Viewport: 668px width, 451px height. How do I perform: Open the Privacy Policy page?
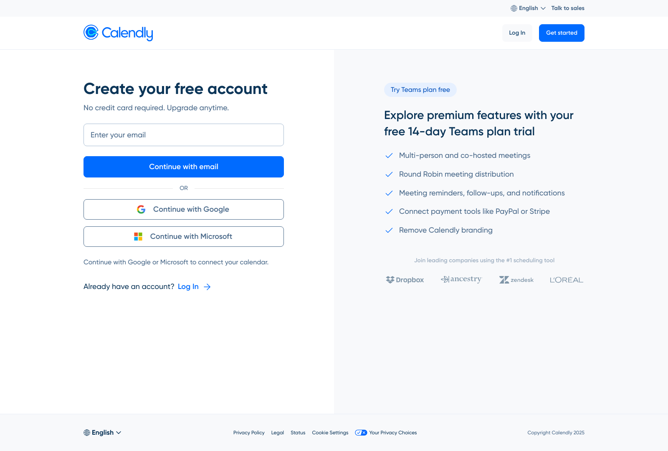(x=249, y=433)
